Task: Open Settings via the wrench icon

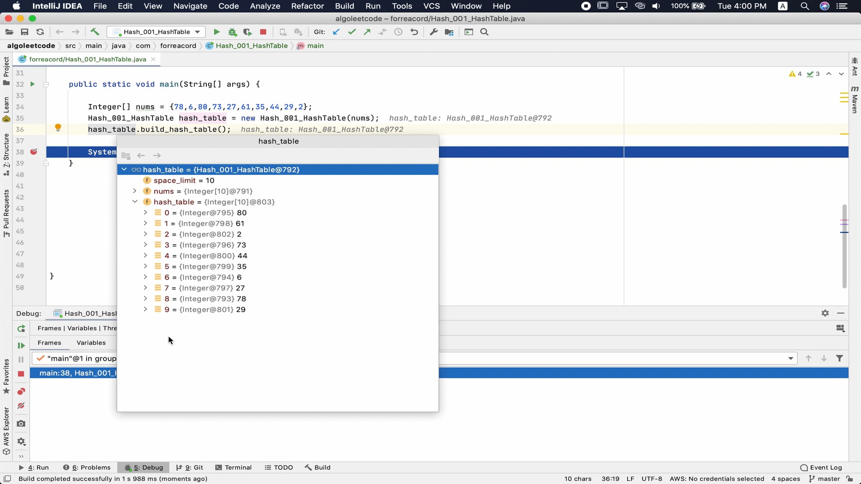Action: pyautogui.click(x=434, y=32)
